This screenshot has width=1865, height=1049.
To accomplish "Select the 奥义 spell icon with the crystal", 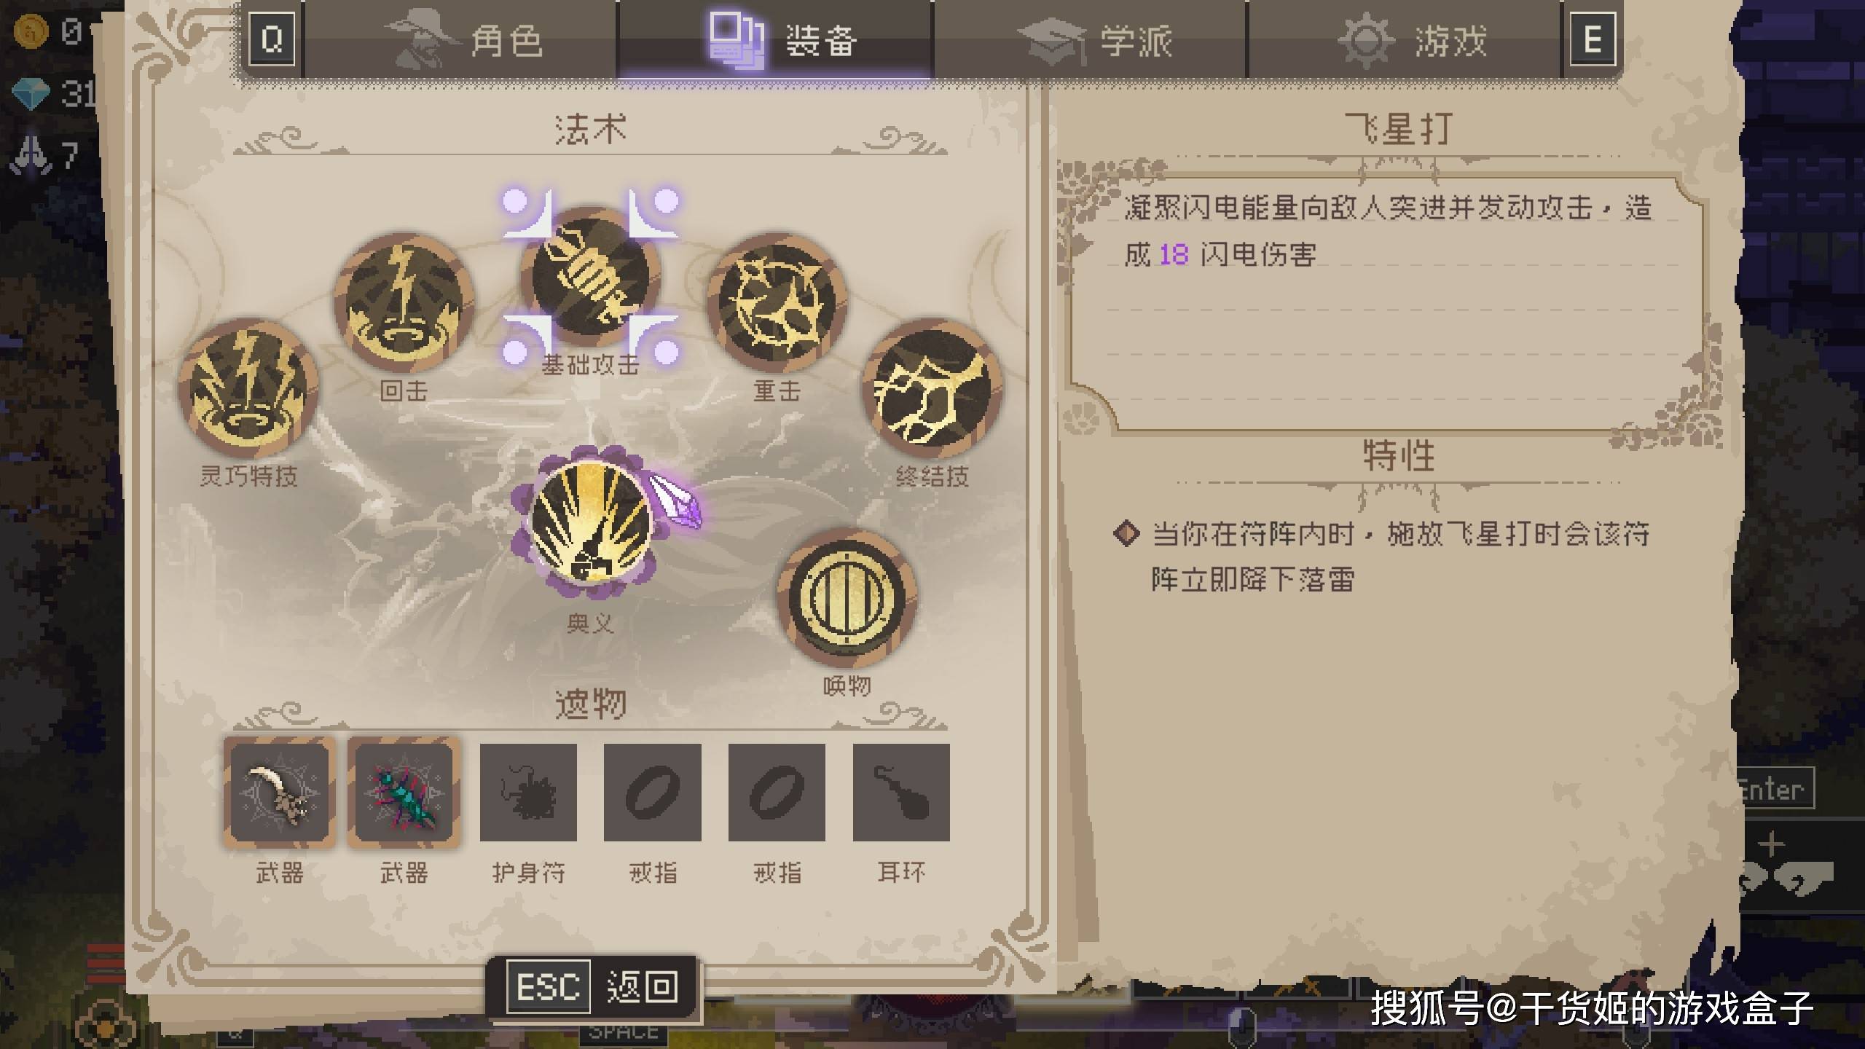I will click(592, 523).
